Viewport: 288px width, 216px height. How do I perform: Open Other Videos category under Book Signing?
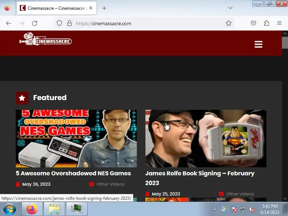pyautogui.click(x=240, y=194)
